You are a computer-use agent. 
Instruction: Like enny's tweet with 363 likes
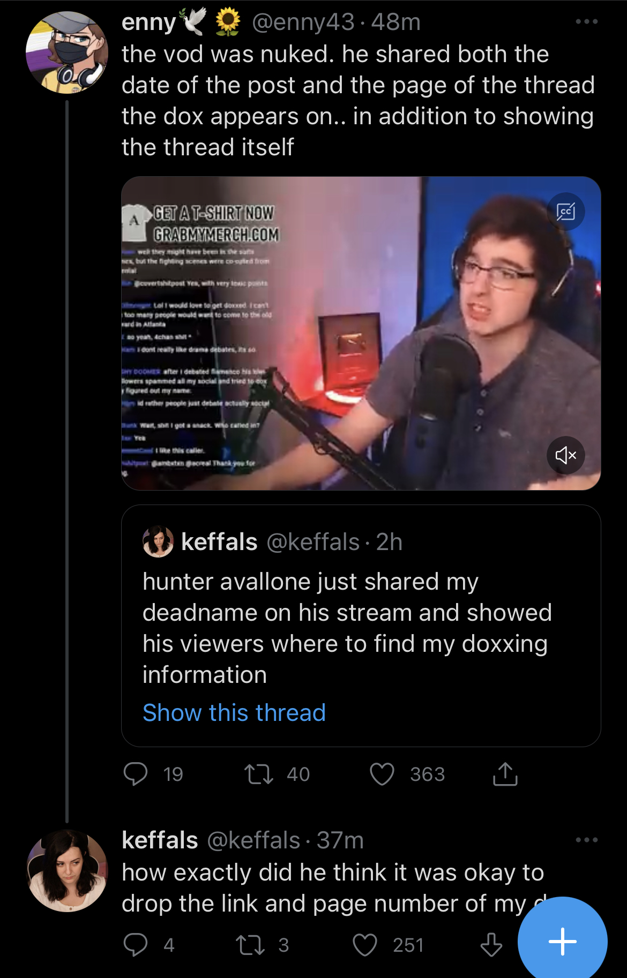(x=382, y=774)
